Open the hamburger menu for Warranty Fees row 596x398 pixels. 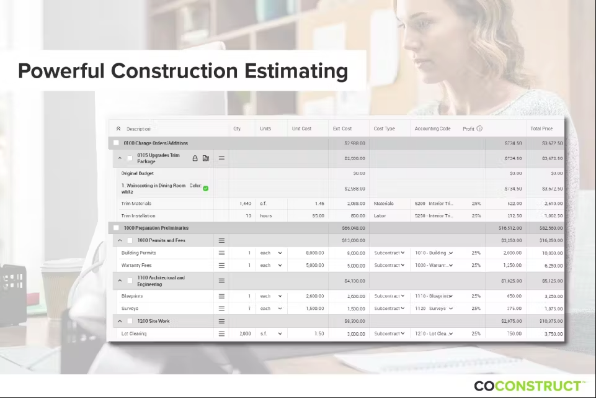pyautogui.click(x=221, y=266)
